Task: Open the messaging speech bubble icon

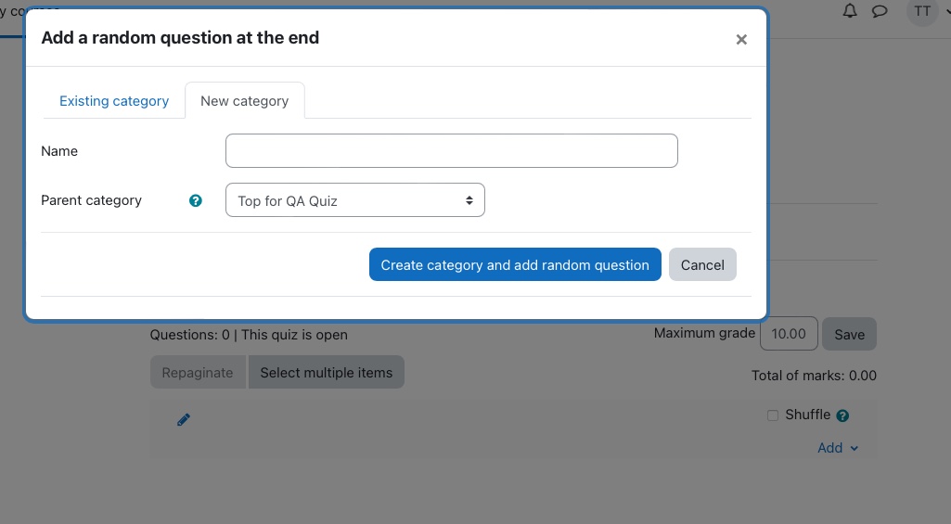Action: click(x=880, y=11)
